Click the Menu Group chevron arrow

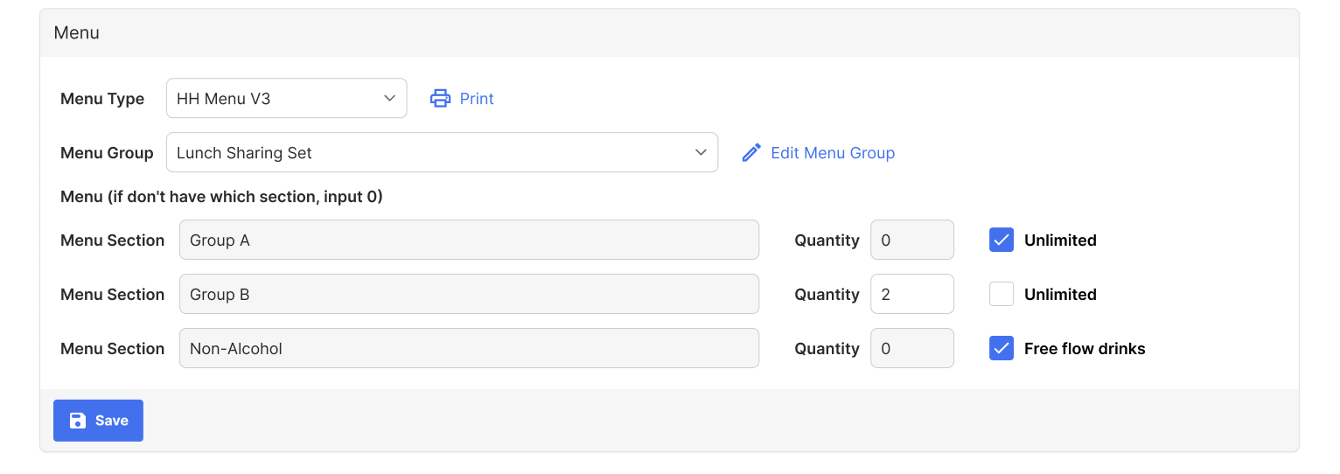701,153
